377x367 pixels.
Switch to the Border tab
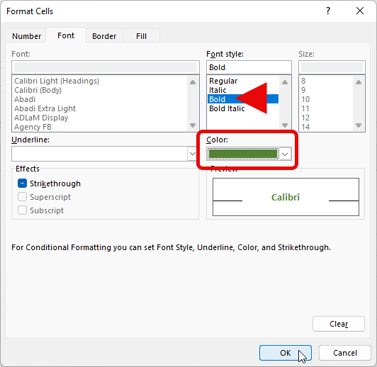104,36
